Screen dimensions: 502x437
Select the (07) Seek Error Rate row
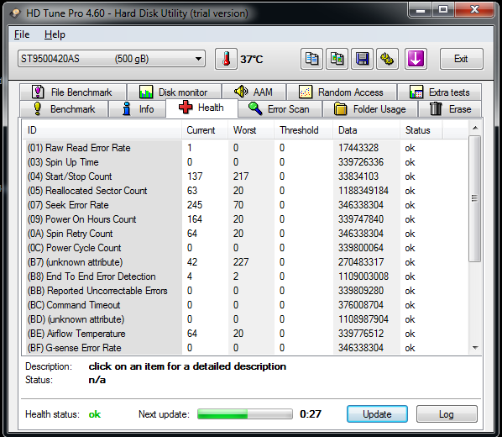point(245,205)
